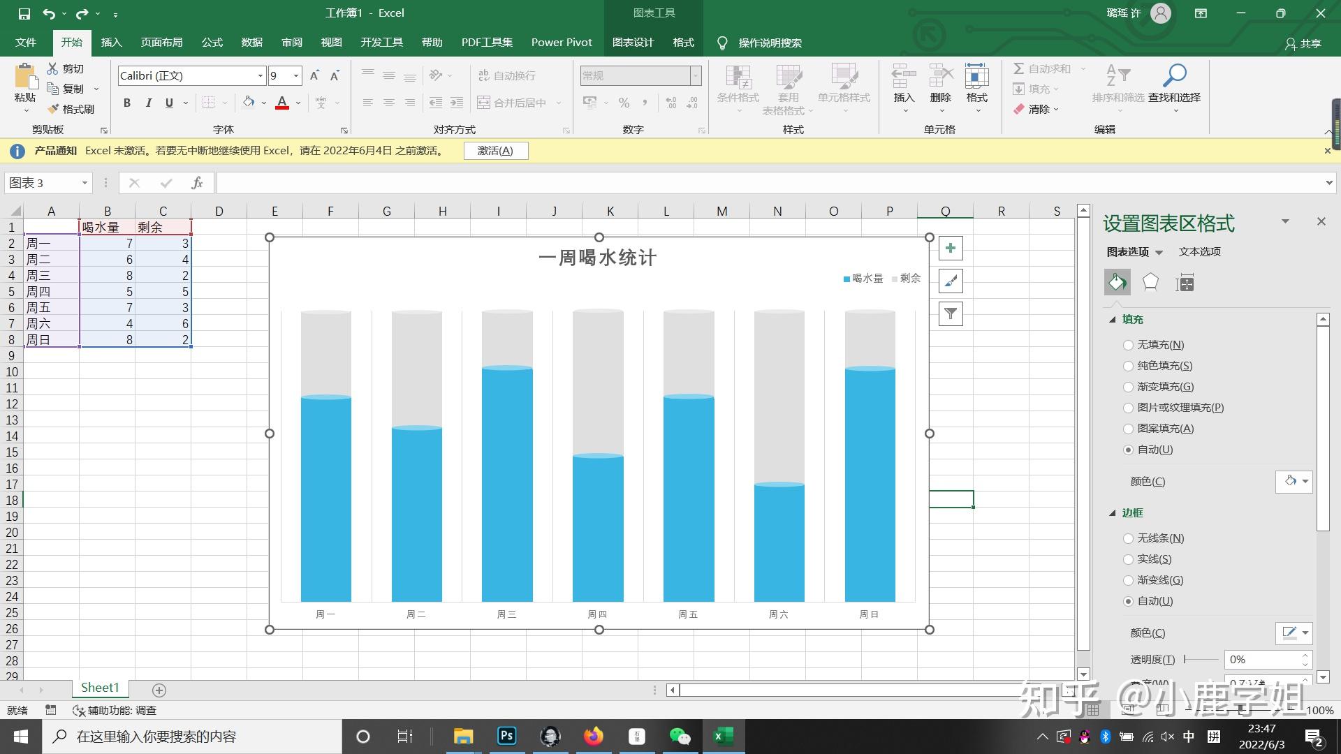Image resolution: width=1341 pixels, height=754 pixels.
Task: Expand the Name Box dropdown
Action: tap(85, 183)
